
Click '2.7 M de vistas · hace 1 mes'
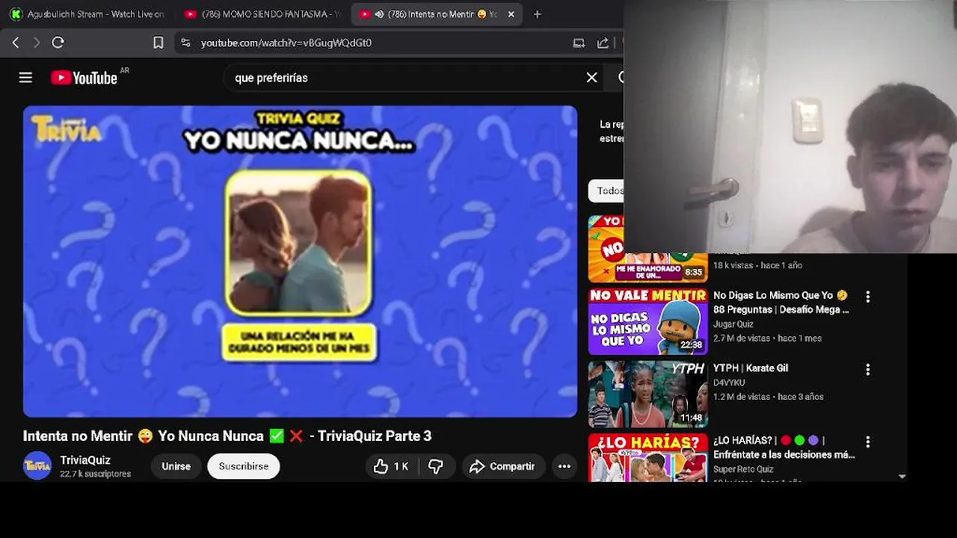pos(767,338)
